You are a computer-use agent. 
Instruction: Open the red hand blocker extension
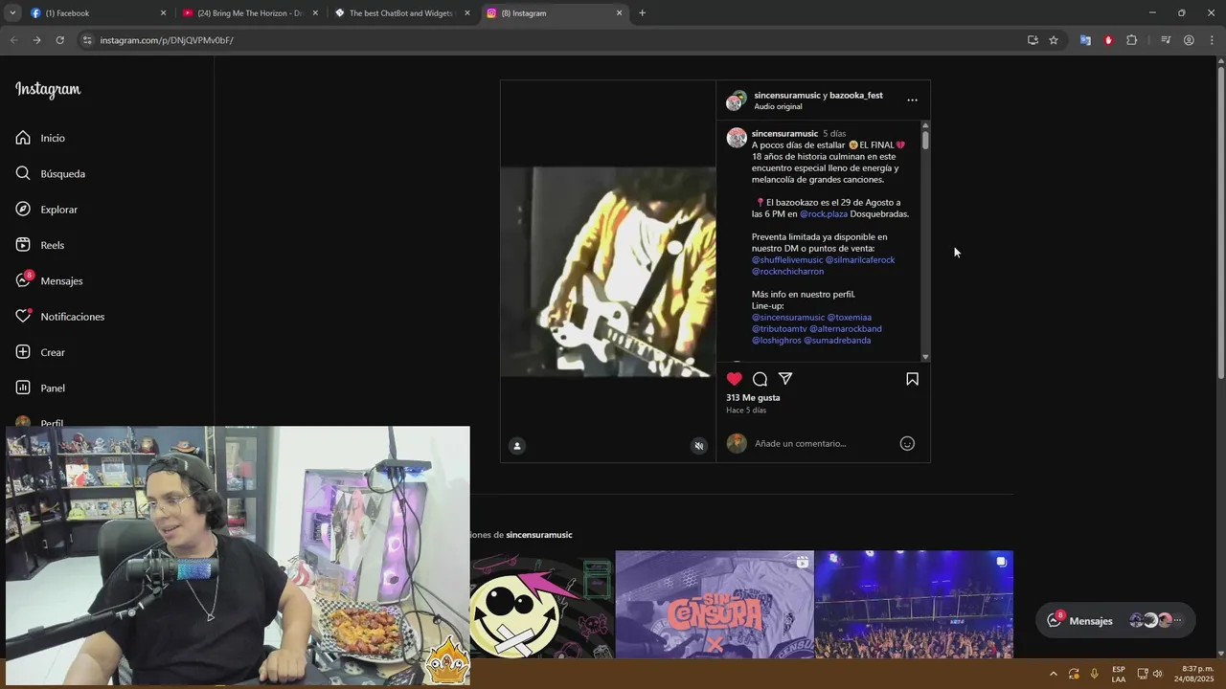1108,40
